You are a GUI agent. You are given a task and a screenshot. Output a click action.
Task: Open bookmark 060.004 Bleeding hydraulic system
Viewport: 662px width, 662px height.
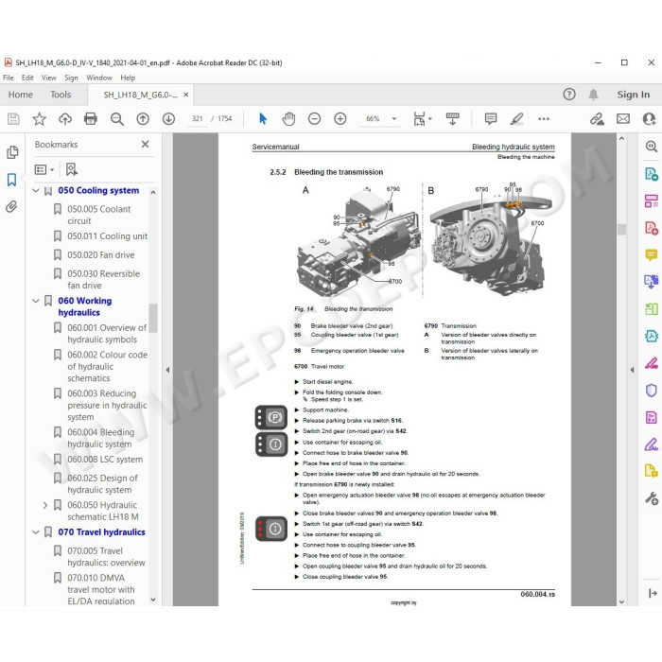(101, 438)
